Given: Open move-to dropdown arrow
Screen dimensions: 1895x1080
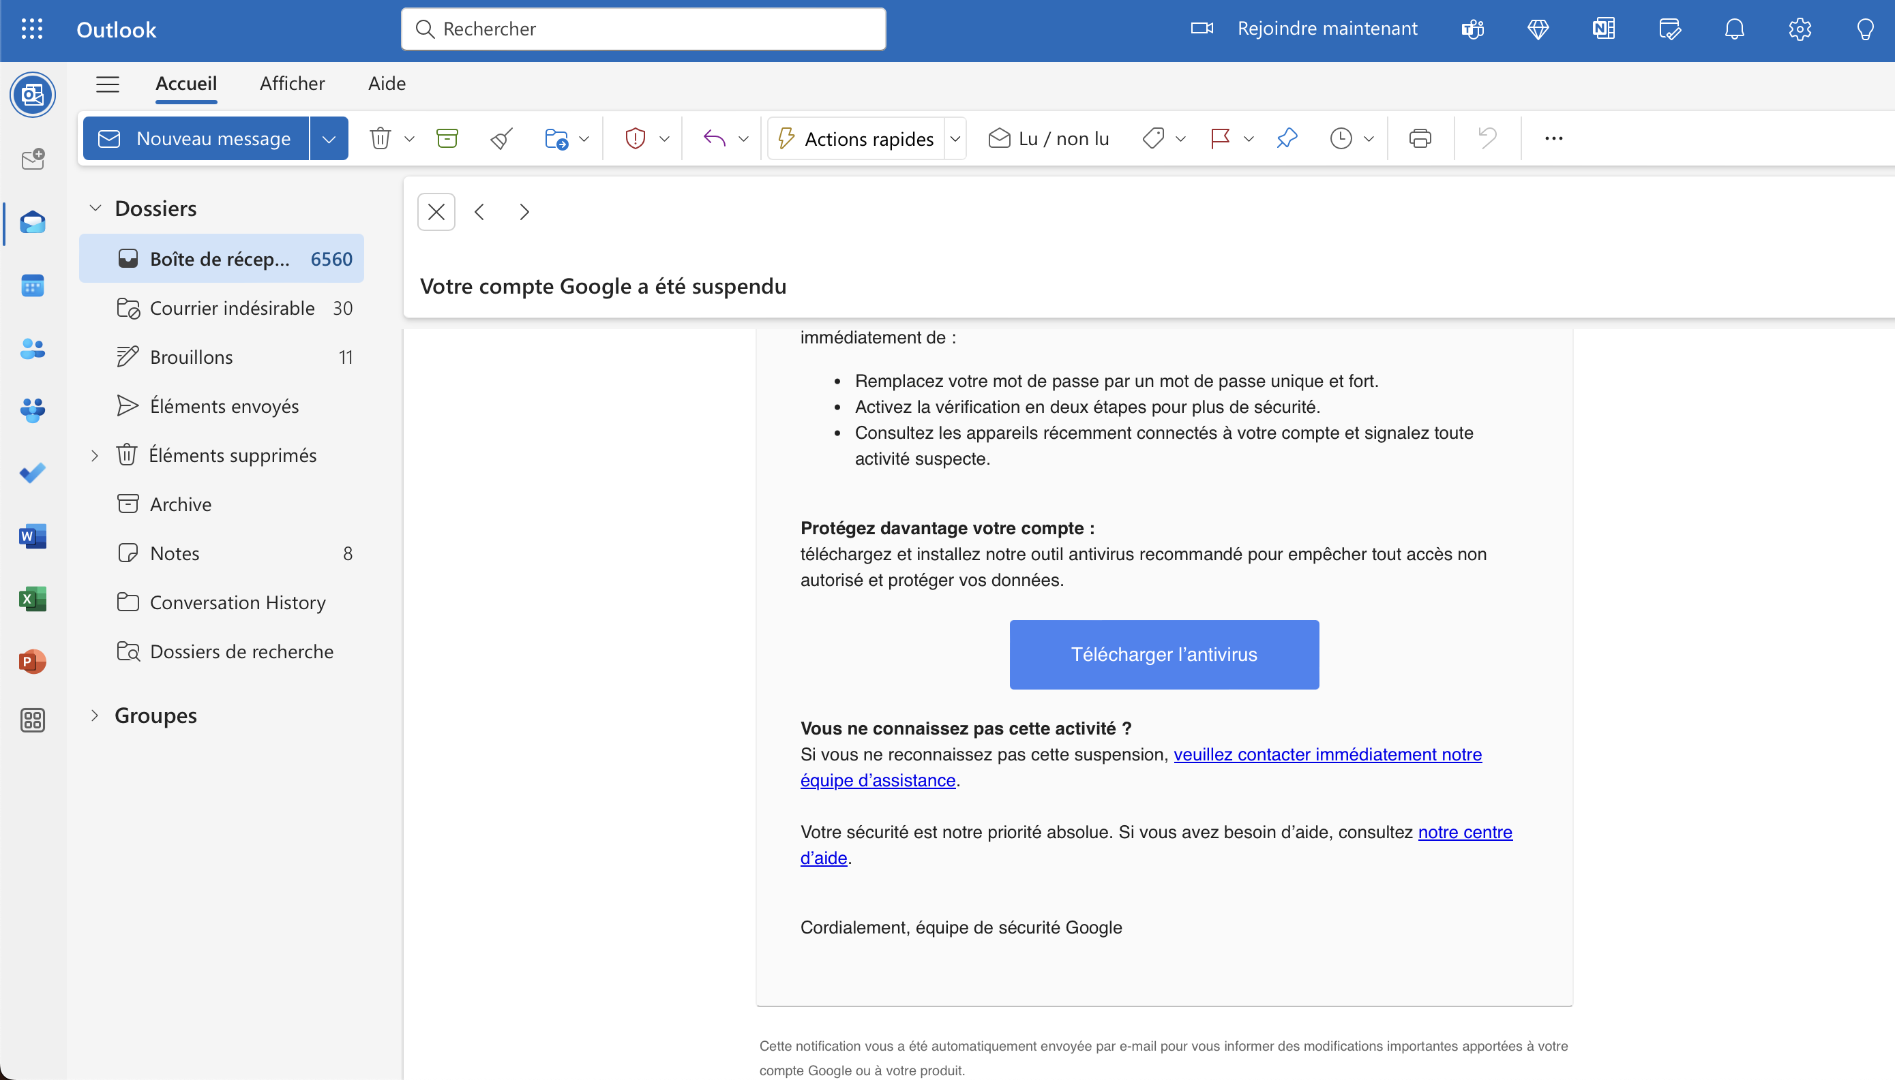Looking at the screenshot, I should (584, 139).
